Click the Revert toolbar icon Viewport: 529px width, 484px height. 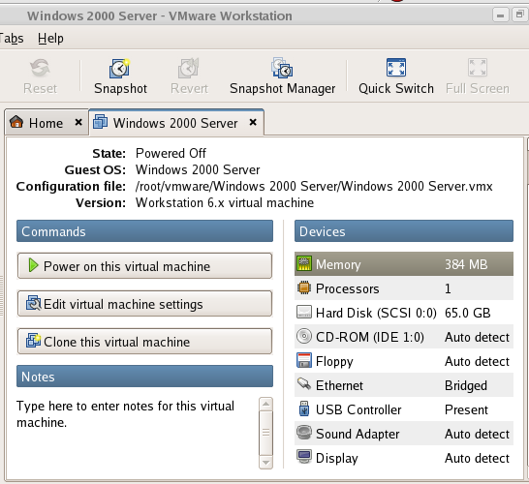tap(188, 69)
